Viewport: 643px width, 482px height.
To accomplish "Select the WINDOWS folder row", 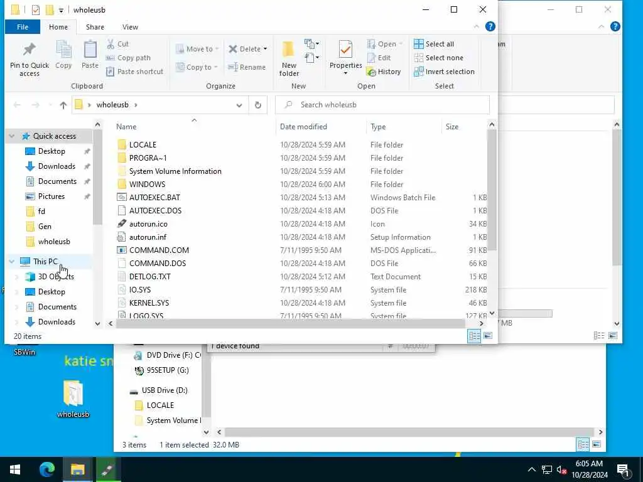I will pyautogui.click(x=147, y=185).
